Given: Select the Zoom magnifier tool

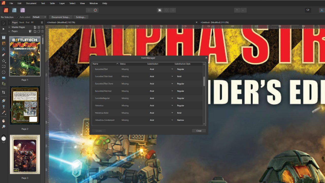Looking at the screenshot, I should coord(4,127).
